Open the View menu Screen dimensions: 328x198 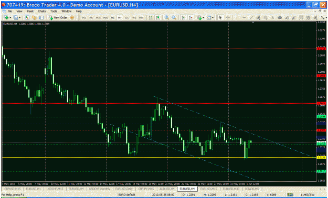click(x=19, y=11)
